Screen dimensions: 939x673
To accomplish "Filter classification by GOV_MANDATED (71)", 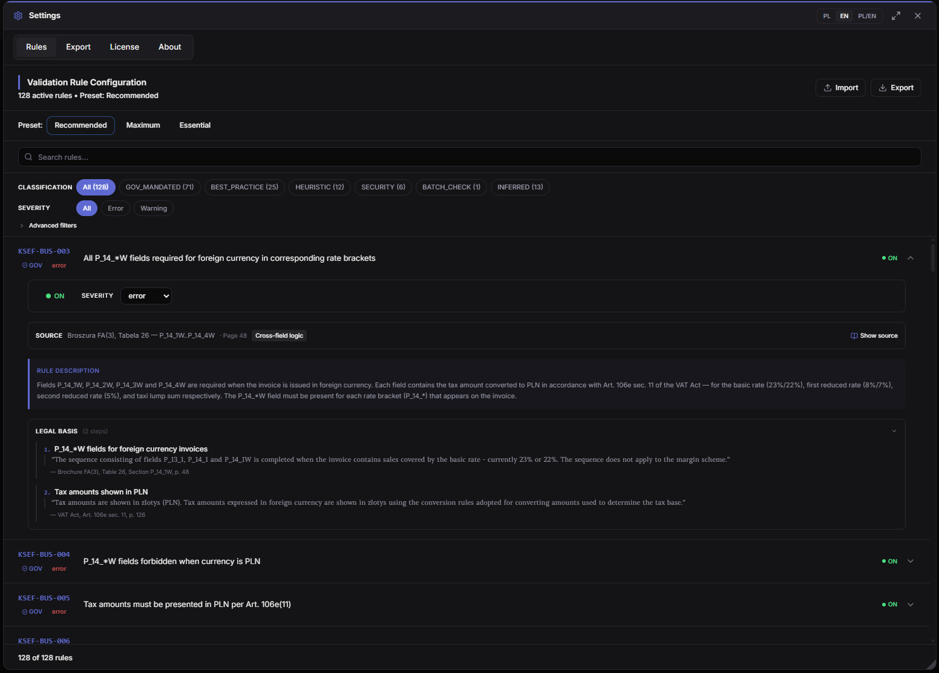I will pyautogui.click(x=160, y=188).
